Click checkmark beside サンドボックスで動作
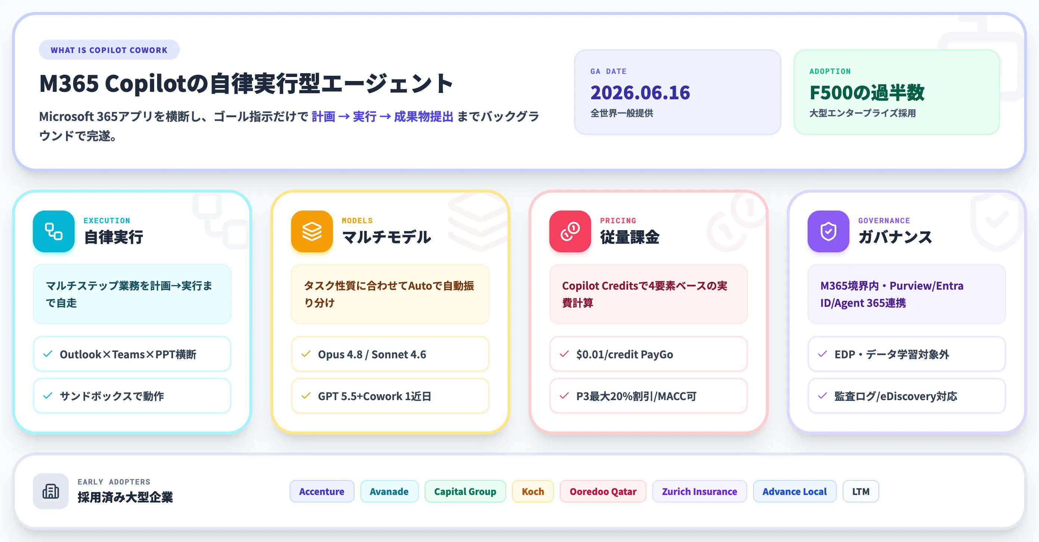The height and width of the screenshot is (542, 1039). pos(48,396)
